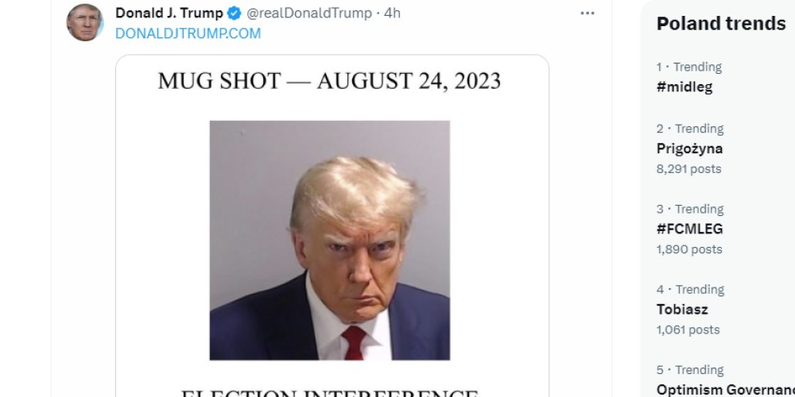Open the Optimism Governance trend
This screenshot has height=397, width=795.
[x=725, y=389]
